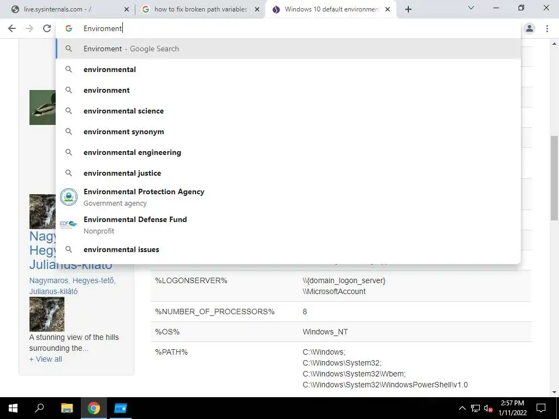Image resolution: width=559 pixels, height=419 pixels.
Task: Click the '+ View all' link
Action: tap(46, 359)
